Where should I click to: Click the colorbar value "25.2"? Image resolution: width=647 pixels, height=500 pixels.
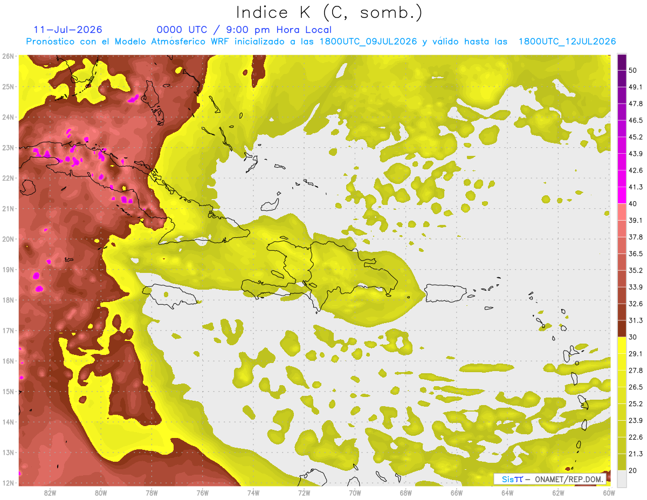(636, 403)
